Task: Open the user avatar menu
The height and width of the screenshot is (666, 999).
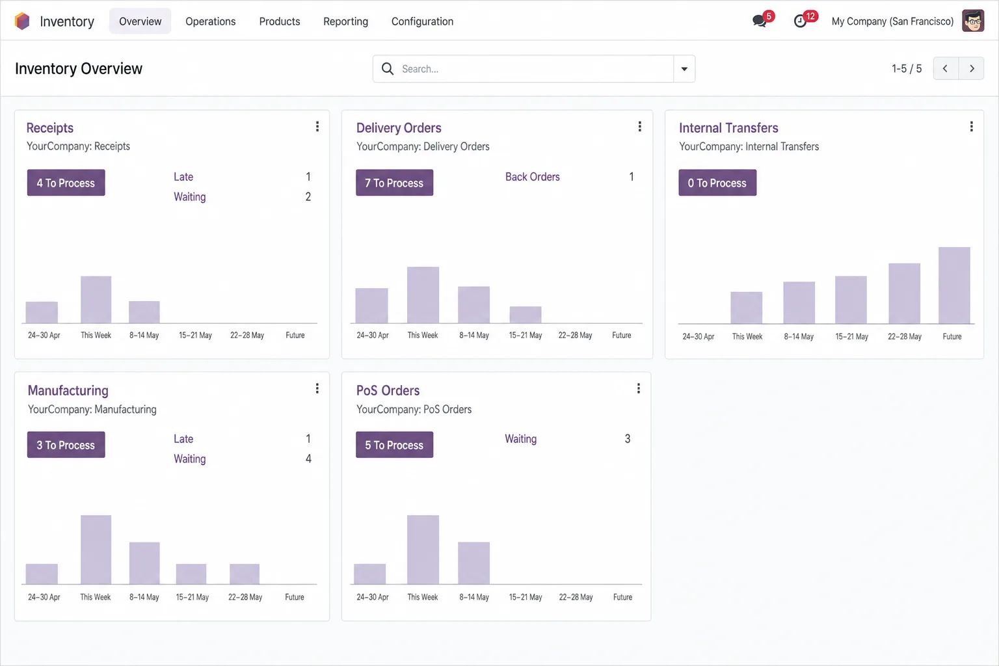Action: click(x=973, y=21)
